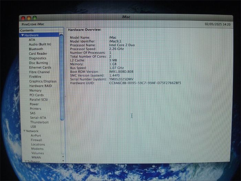Show Graphics/Displays details

pyautogui.click(x=43, y=81)
